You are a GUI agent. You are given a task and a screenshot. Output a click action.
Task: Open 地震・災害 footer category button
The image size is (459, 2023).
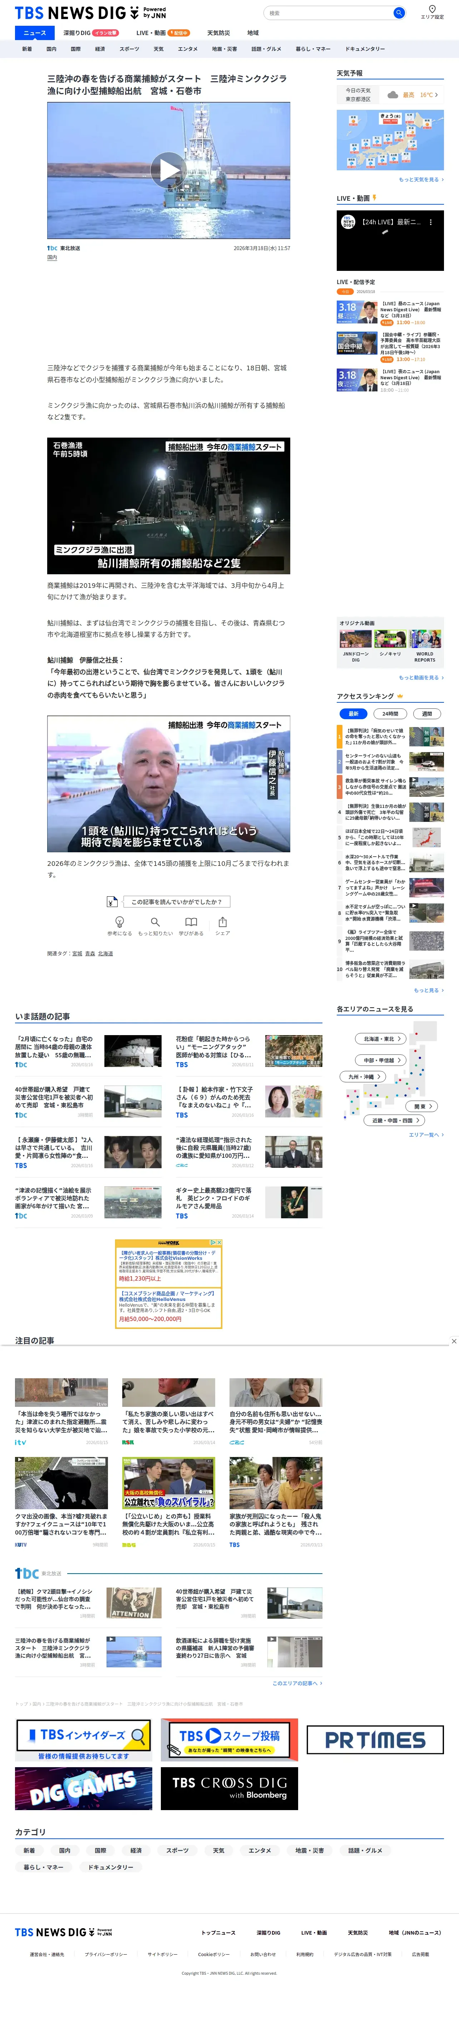(310, 1850)
